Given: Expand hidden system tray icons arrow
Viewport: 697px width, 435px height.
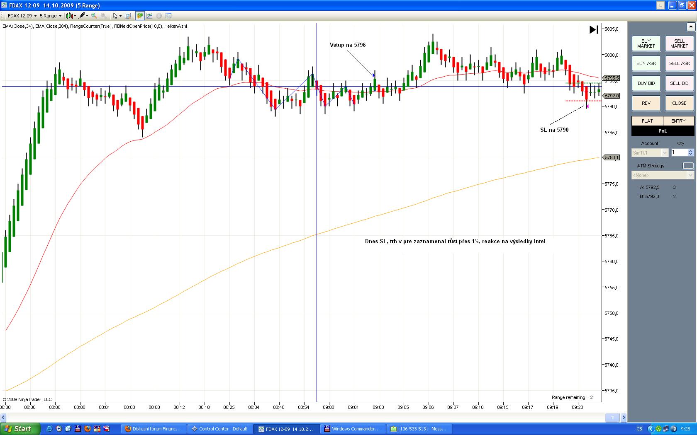Looking at the screenshot, I should click(x=651, y=429).
